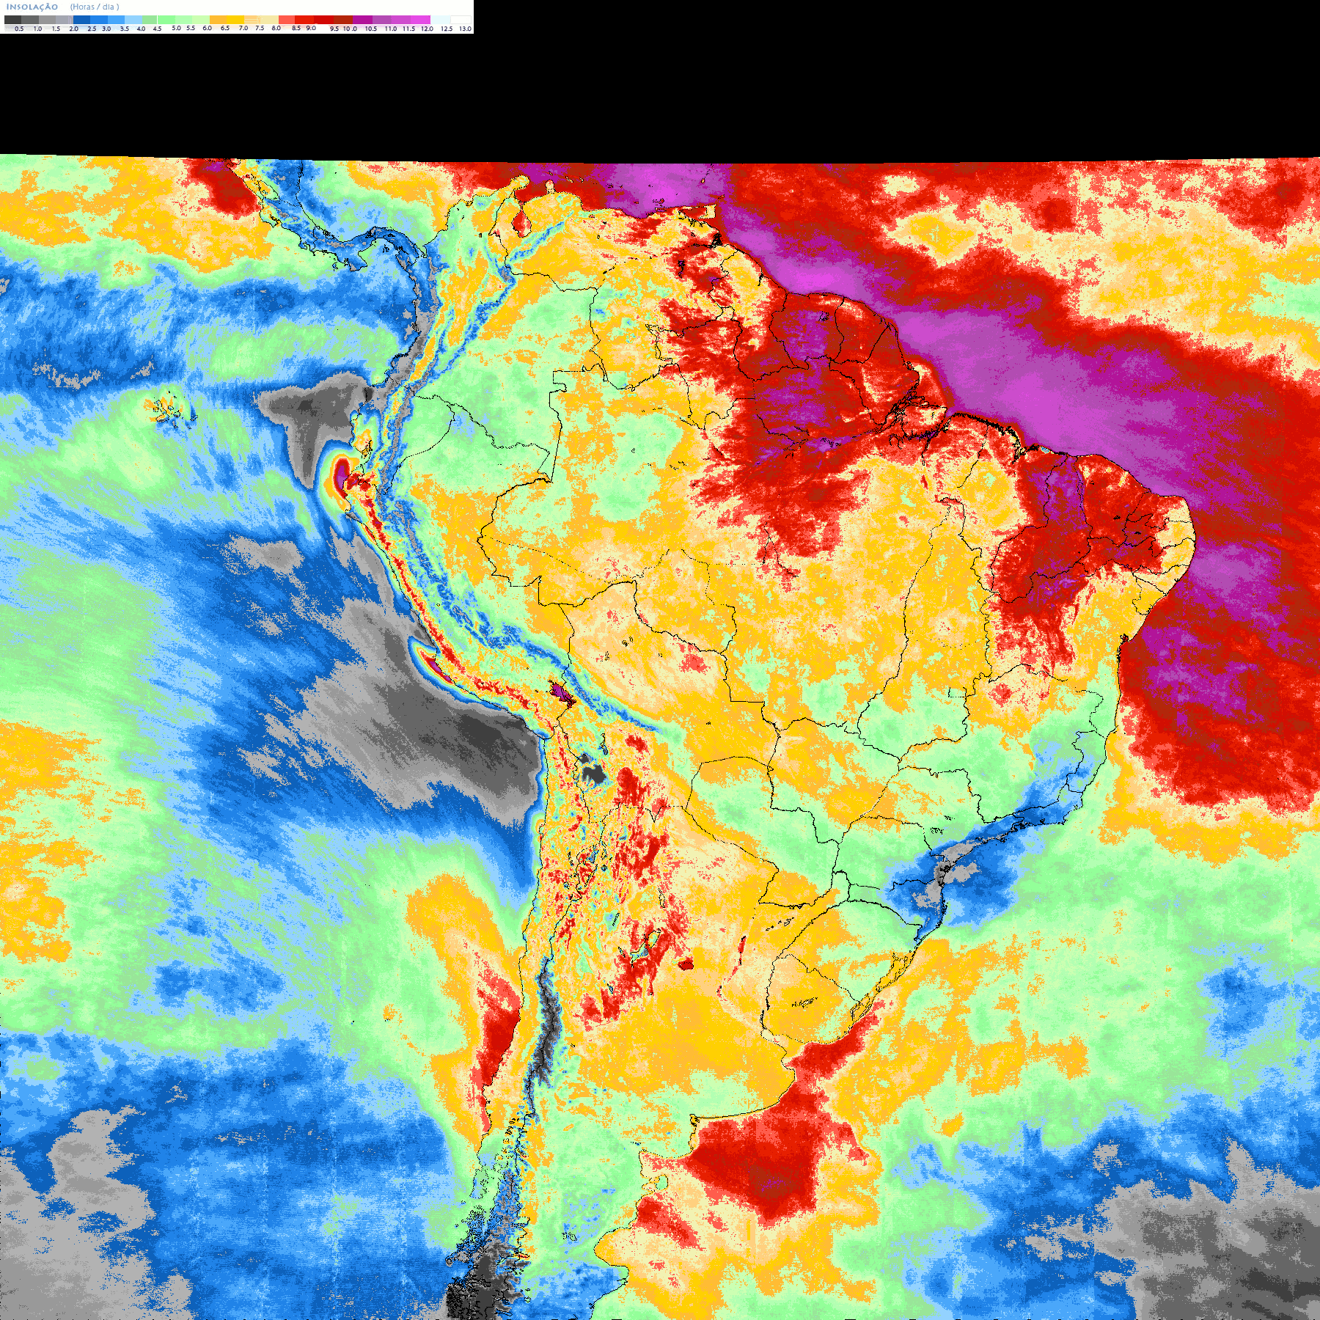This screenshot has width=1320, height=1320.
Task: Click the '2.0' legend value
Action: coord(73,29)
